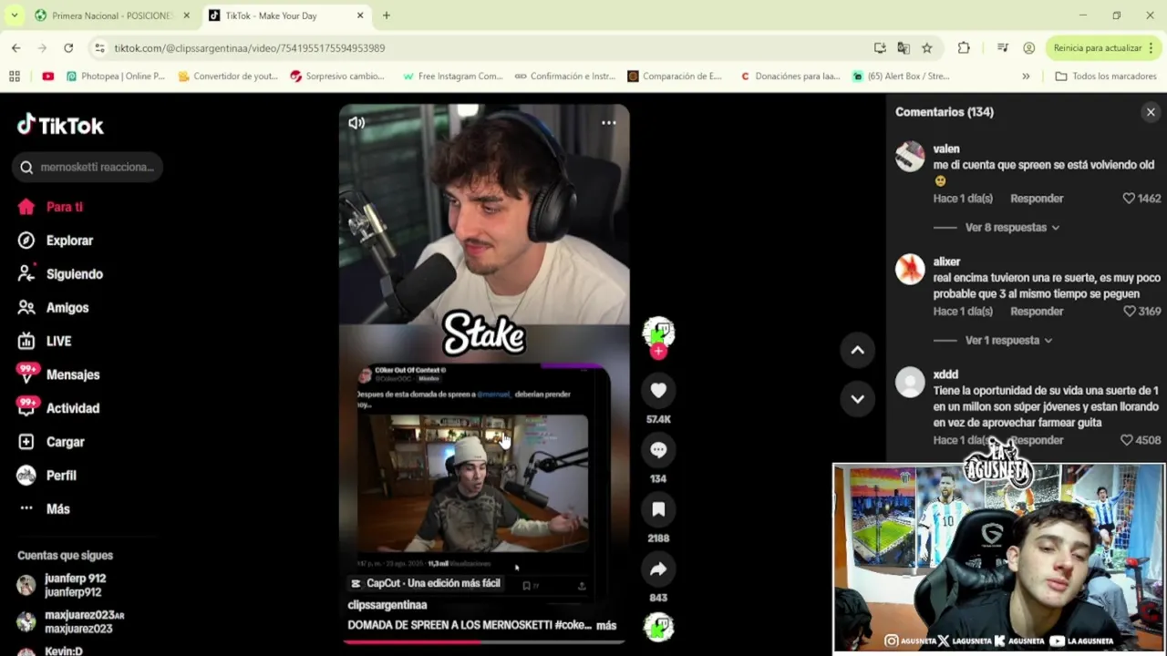Expand the Más sidebar menu
The image size is (1167, 656).
coord(44,509)
